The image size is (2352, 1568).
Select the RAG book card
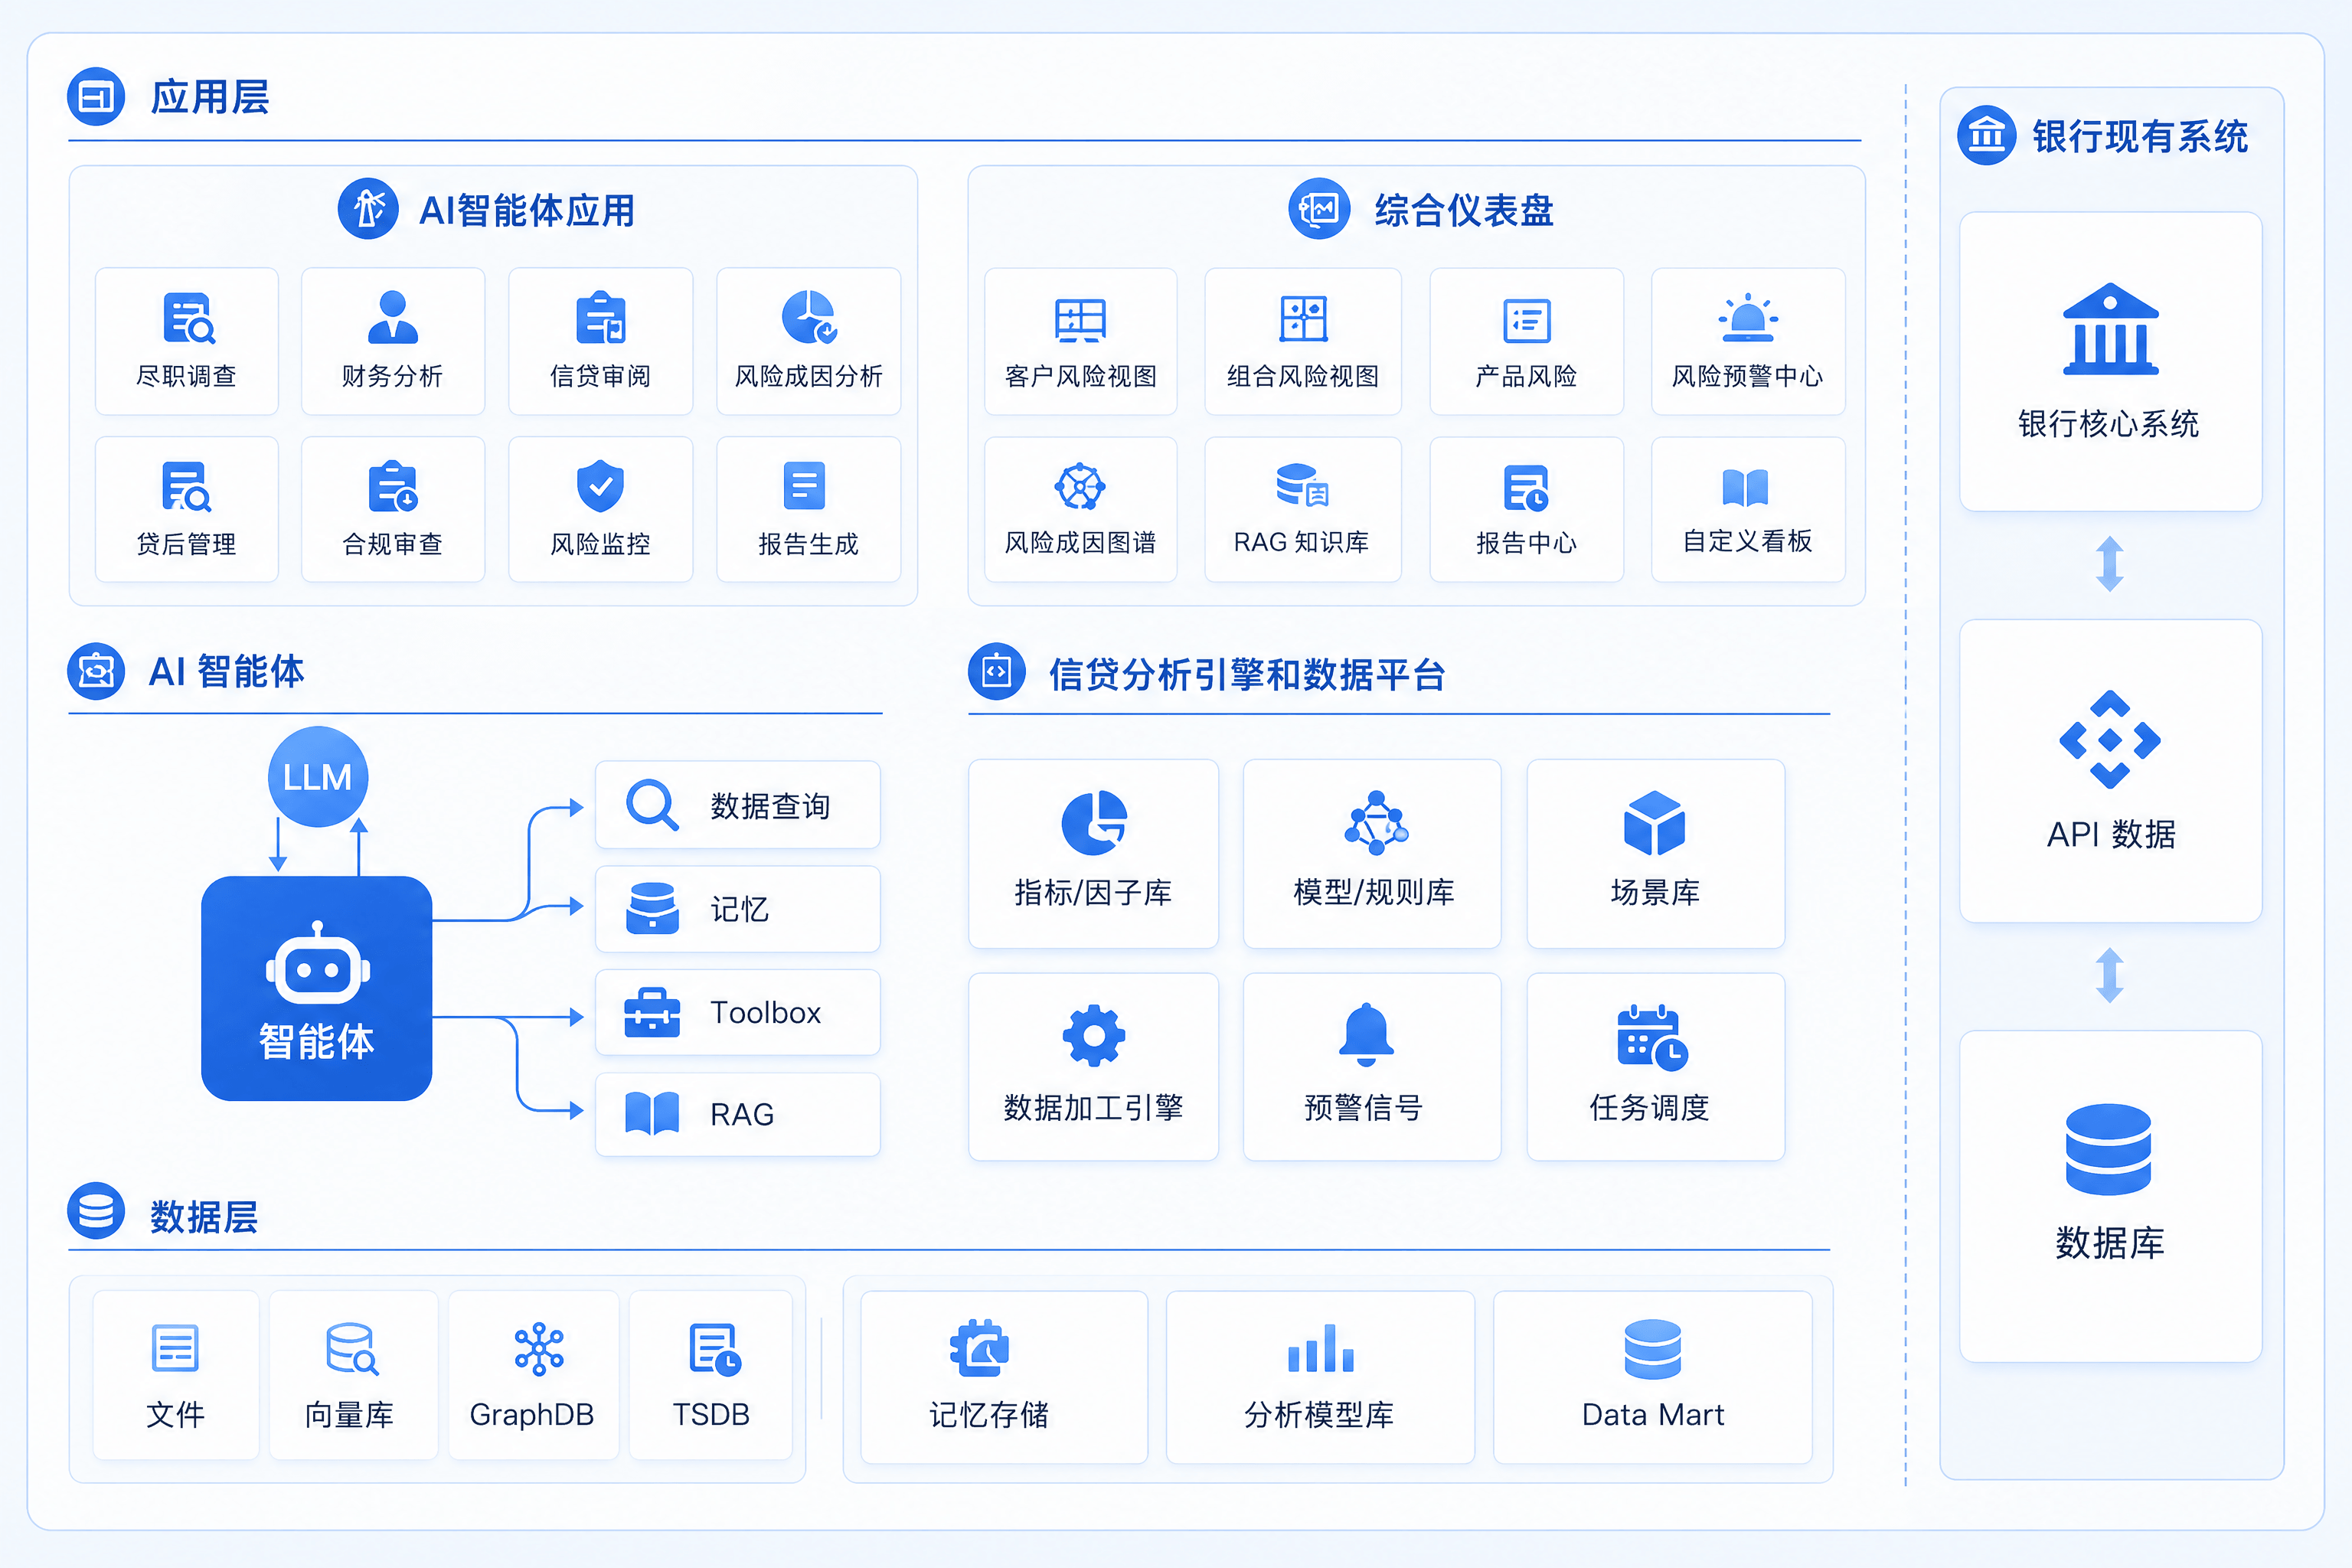[738, 1114]
